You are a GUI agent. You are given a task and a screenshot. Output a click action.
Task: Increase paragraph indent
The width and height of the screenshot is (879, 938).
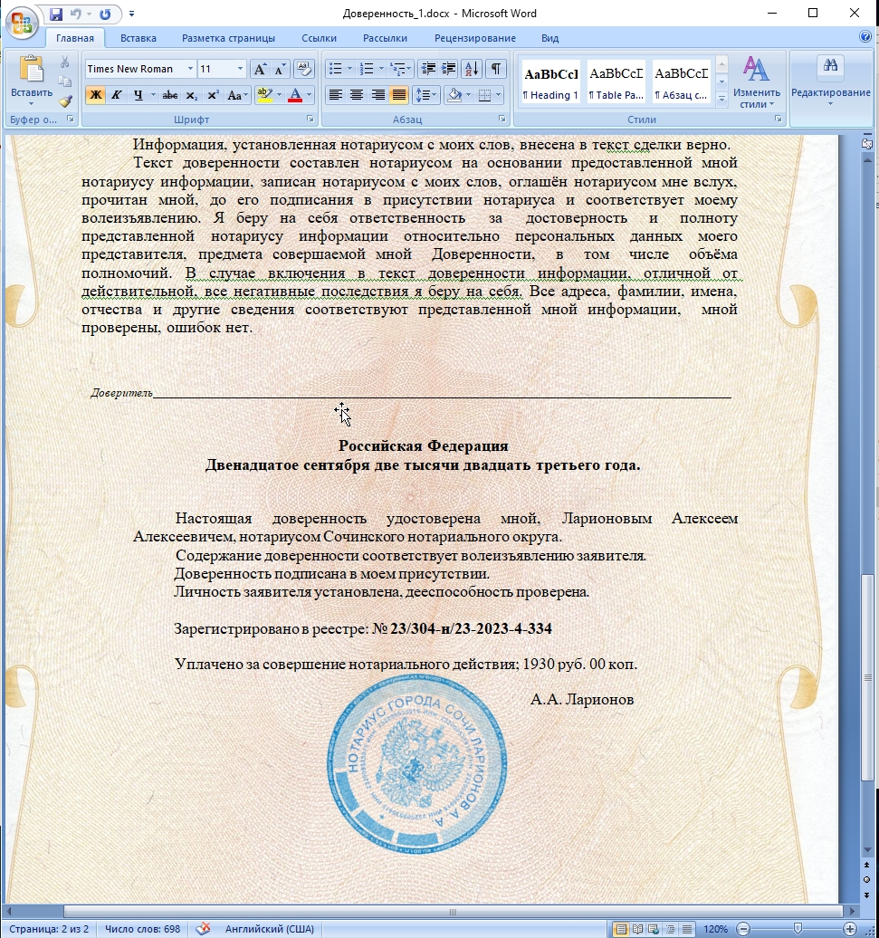[448, 70]
